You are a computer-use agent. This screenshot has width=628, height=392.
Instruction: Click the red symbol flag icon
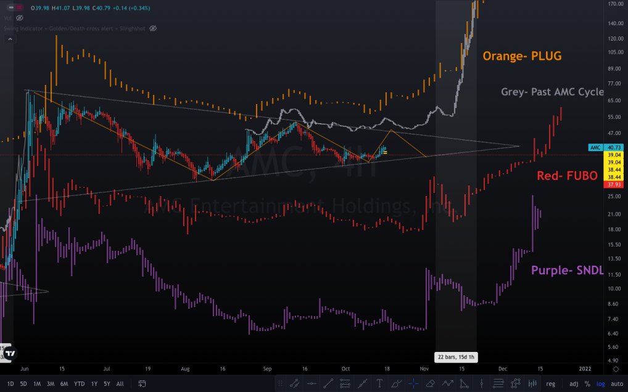coord(20,7)
